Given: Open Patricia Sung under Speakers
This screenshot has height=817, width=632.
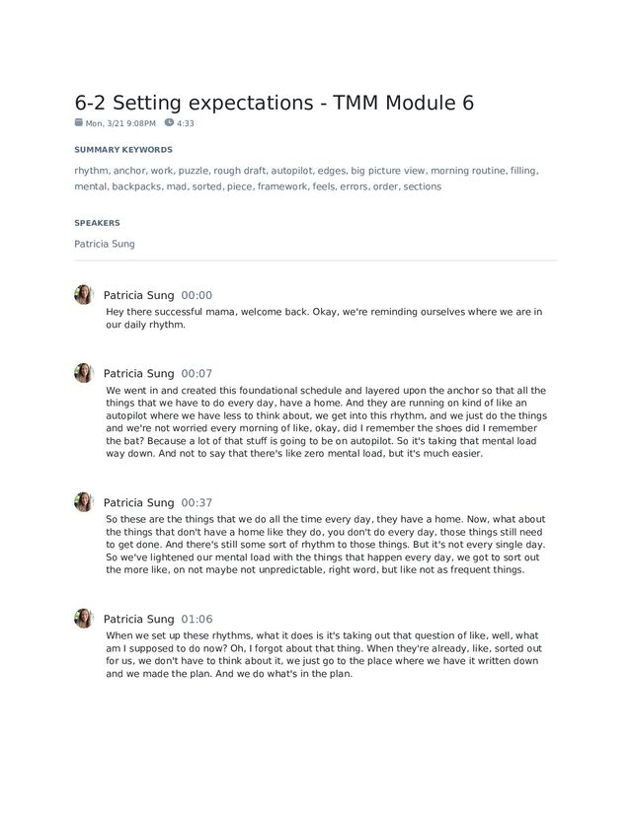Looking at the screenshot, I should [105, 244].
